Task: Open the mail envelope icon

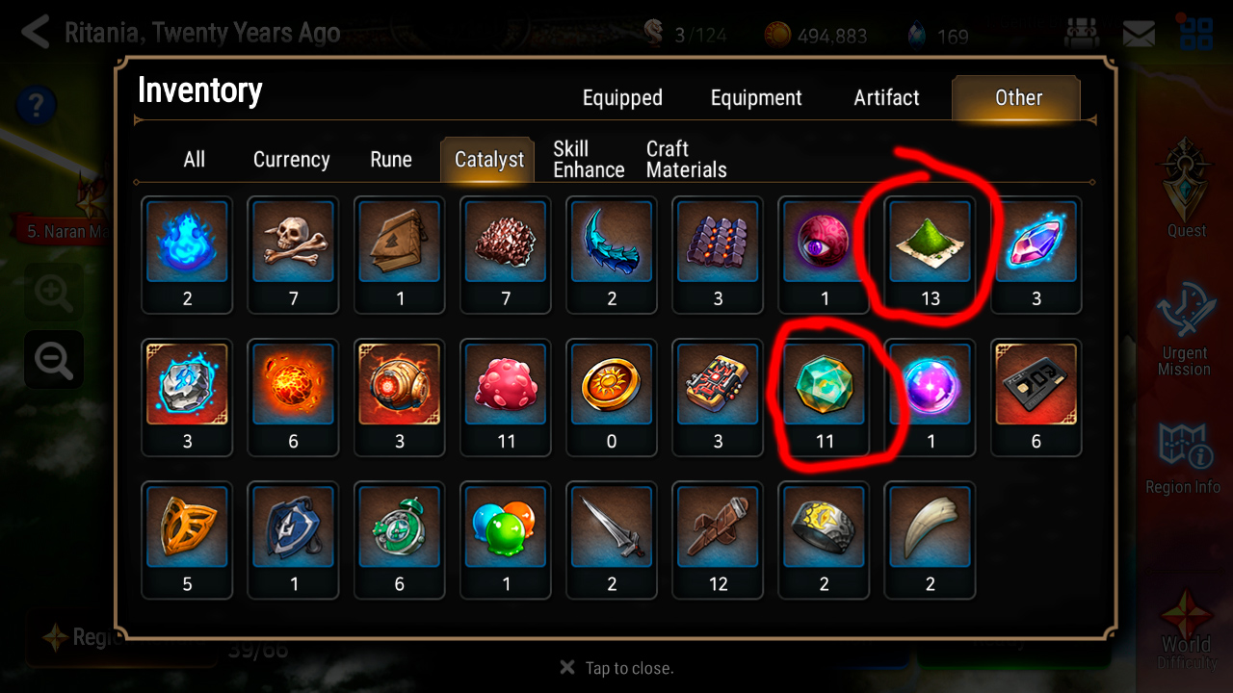Action: pyautogui.click(x=1139, y=35)
